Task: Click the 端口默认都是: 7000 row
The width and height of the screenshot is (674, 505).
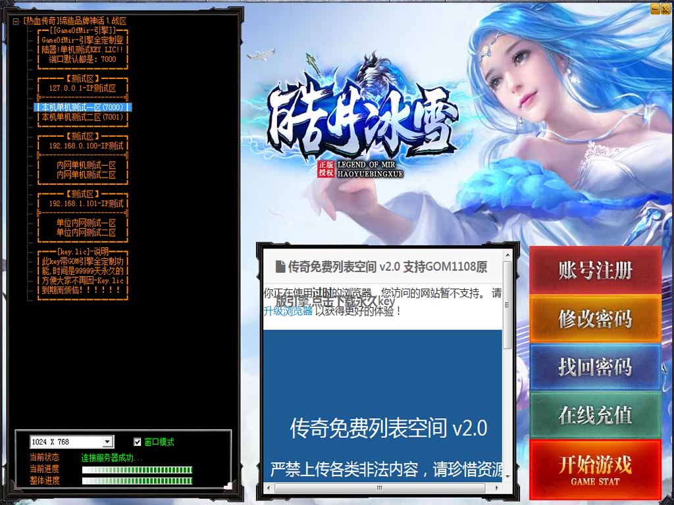Action: (82, 59)
